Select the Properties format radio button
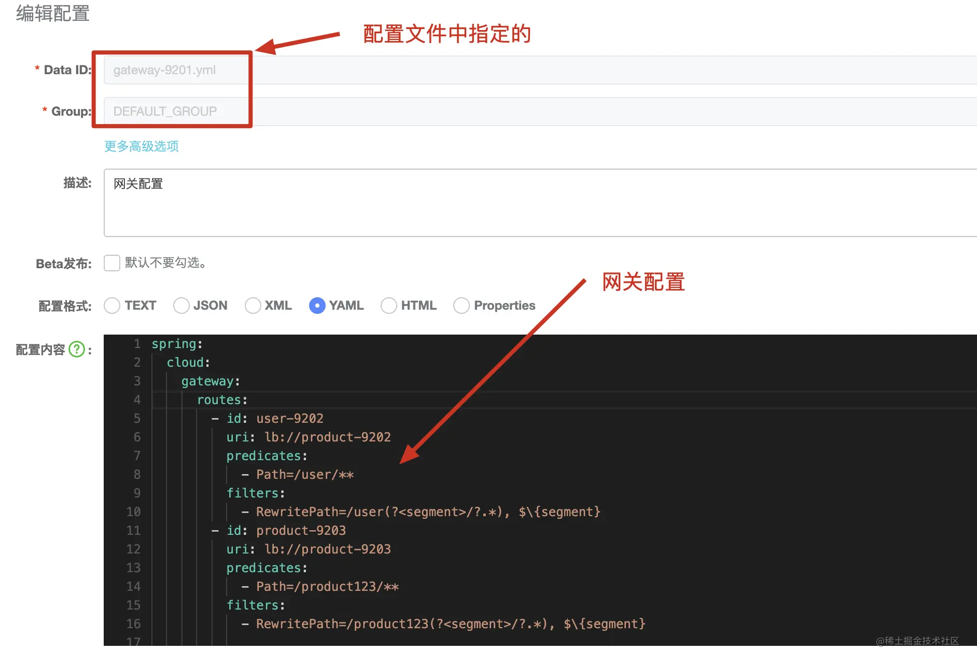Image resolution: width=977 pixels, height=664 pixels. click(462, 306)
